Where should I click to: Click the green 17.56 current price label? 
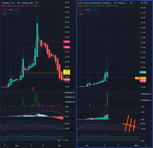tap(143, 72)
